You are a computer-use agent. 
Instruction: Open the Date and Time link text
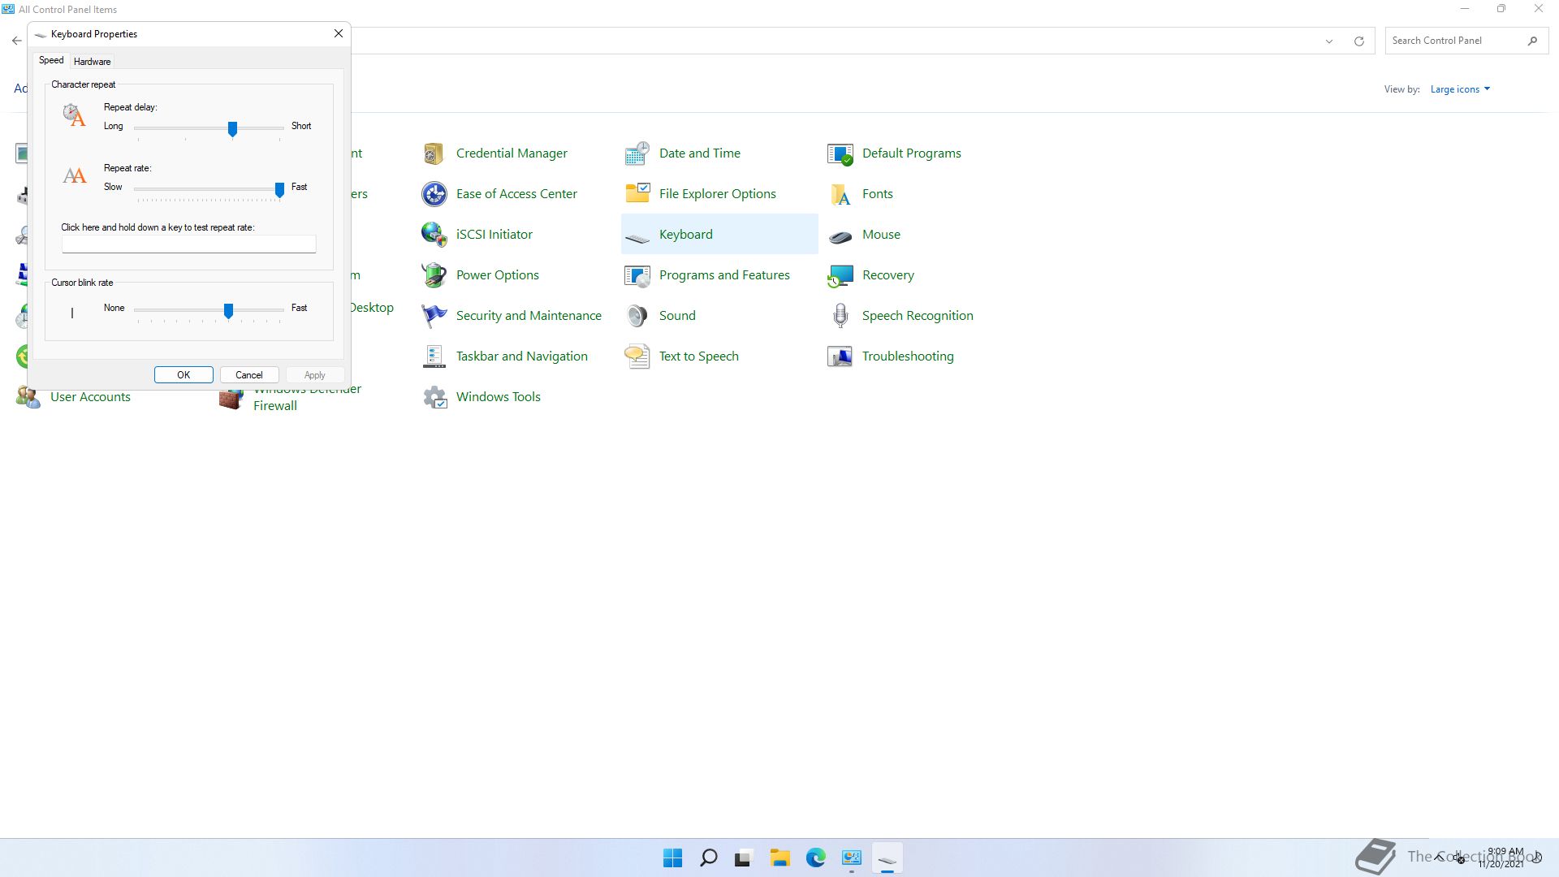point(700,153)
